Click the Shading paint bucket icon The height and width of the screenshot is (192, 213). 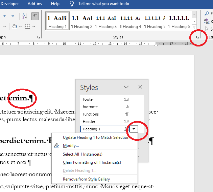pyautogui.click(x=15, y=27)
